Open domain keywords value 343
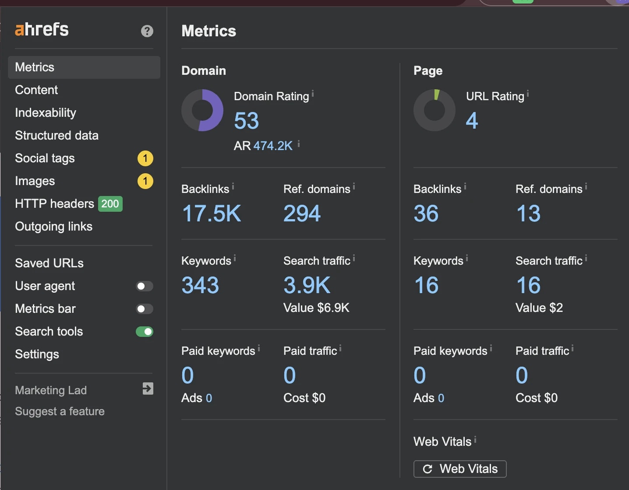Screen dimensions: 629x490 coord(200,286)
